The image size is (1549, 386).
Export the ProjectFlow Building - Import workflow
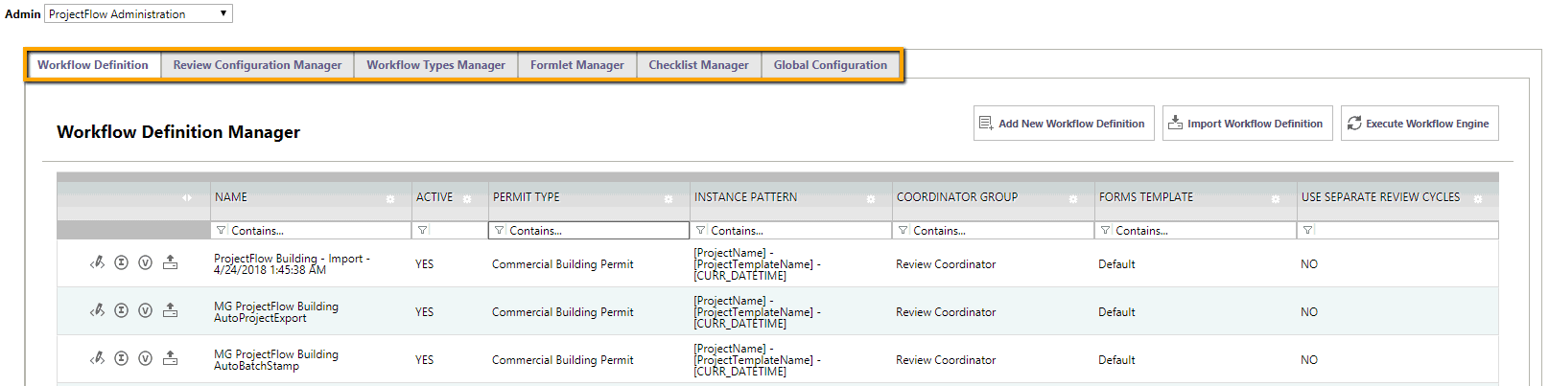(x=170, y=262)
